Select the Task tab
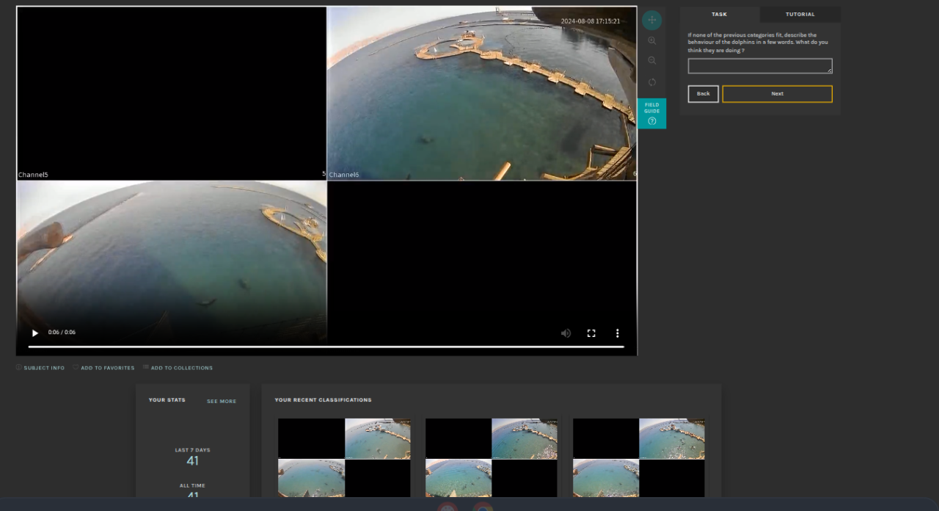This screenshot has width=939, height=511. [x=719, y=14]
